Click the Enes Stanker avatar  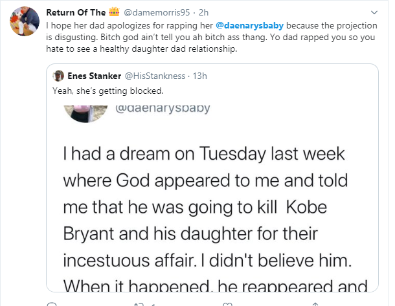pyautogui.click(x=58, y=76)
